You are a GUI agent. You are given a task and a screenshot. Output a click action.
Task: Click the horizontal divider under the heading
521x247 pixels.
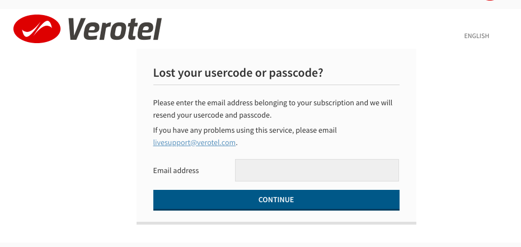click(276, 85)
